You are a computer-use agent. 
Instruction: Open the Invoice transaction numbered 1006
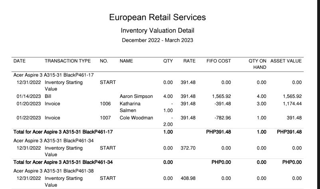51,103
